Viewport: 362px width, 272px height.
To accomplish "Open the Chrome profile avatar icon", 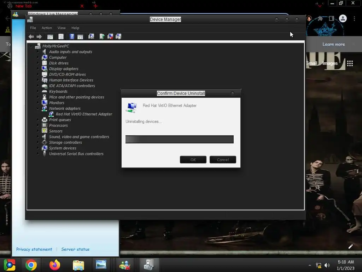I will [343, 18].
